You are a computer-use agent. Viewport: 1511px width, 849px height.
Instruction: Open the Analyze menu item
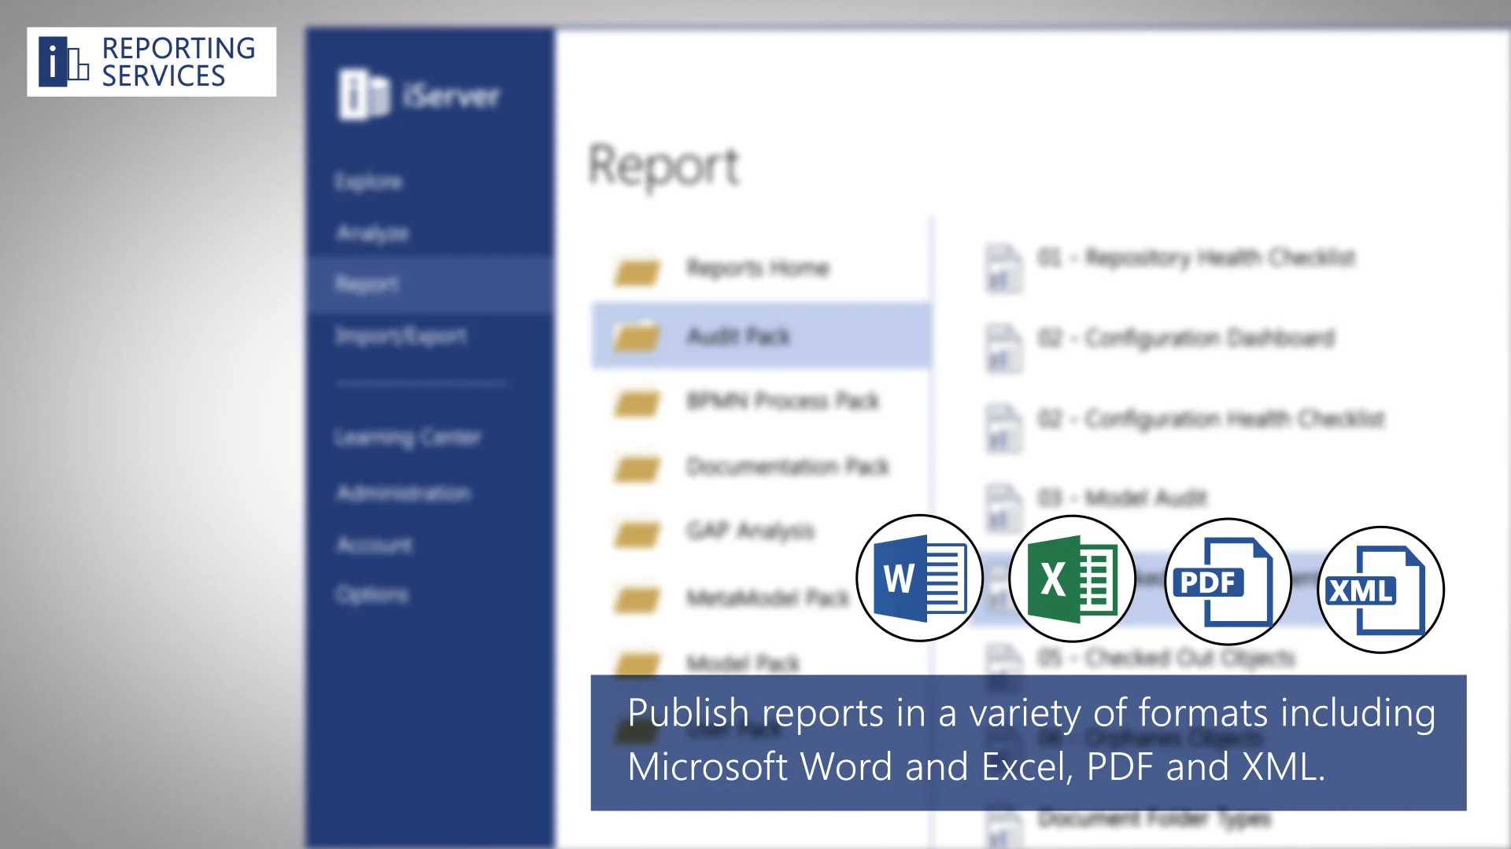click(x=372, y=233)
